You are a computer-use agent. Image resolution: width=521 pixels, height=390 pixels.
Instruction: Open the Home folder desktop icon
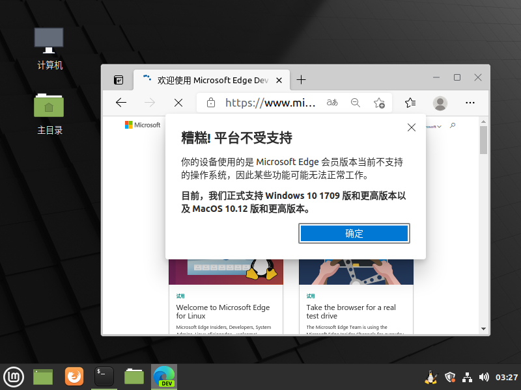pos(49,114)
